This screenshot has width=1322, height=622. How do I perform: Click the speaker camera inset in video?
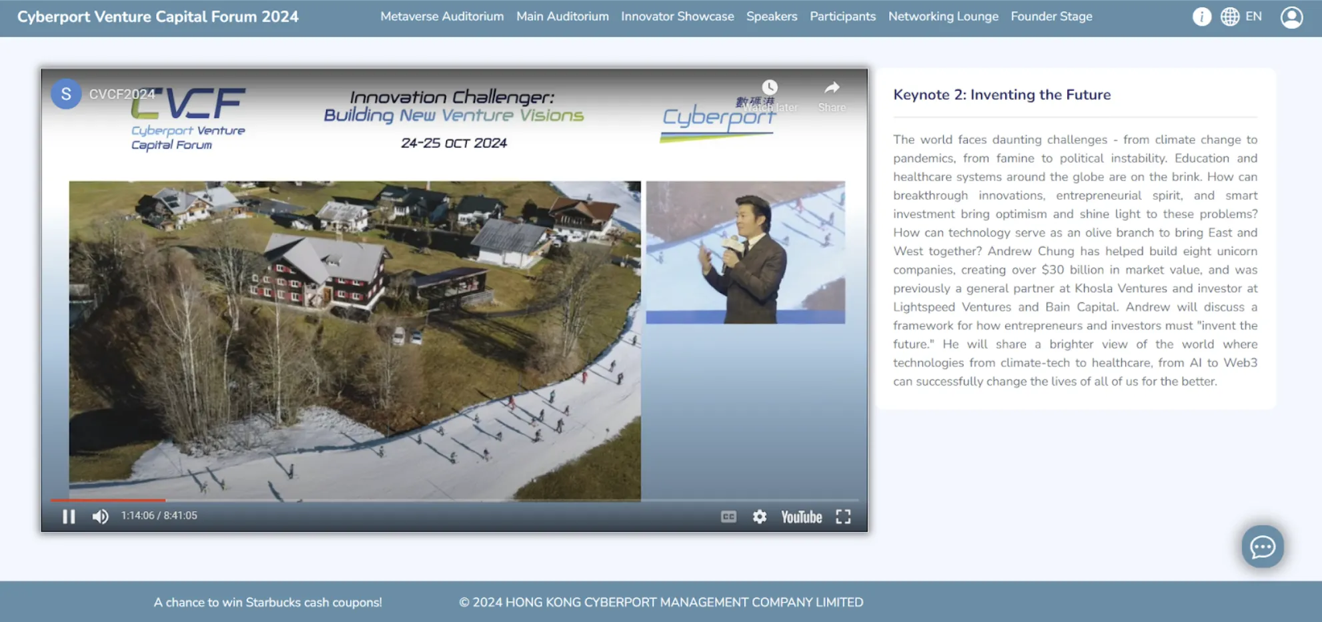point(745,252)
